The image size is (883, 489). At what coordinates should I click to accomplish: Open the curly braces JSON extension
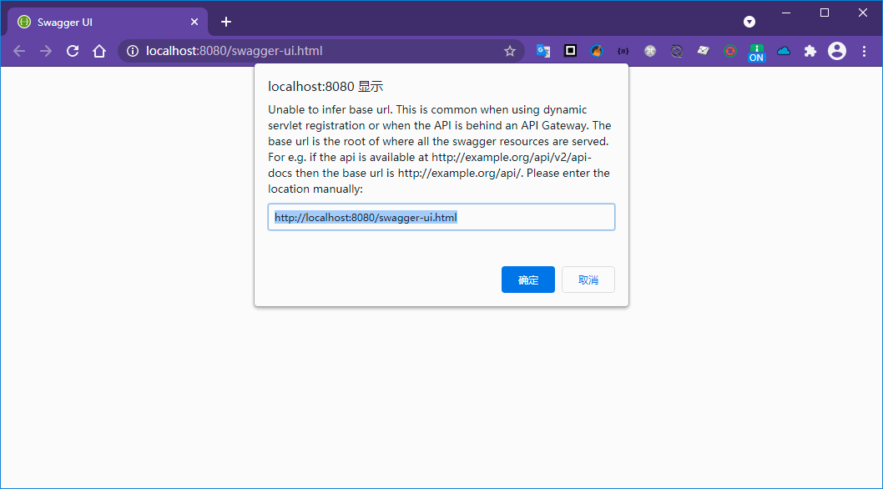point(623,51)
